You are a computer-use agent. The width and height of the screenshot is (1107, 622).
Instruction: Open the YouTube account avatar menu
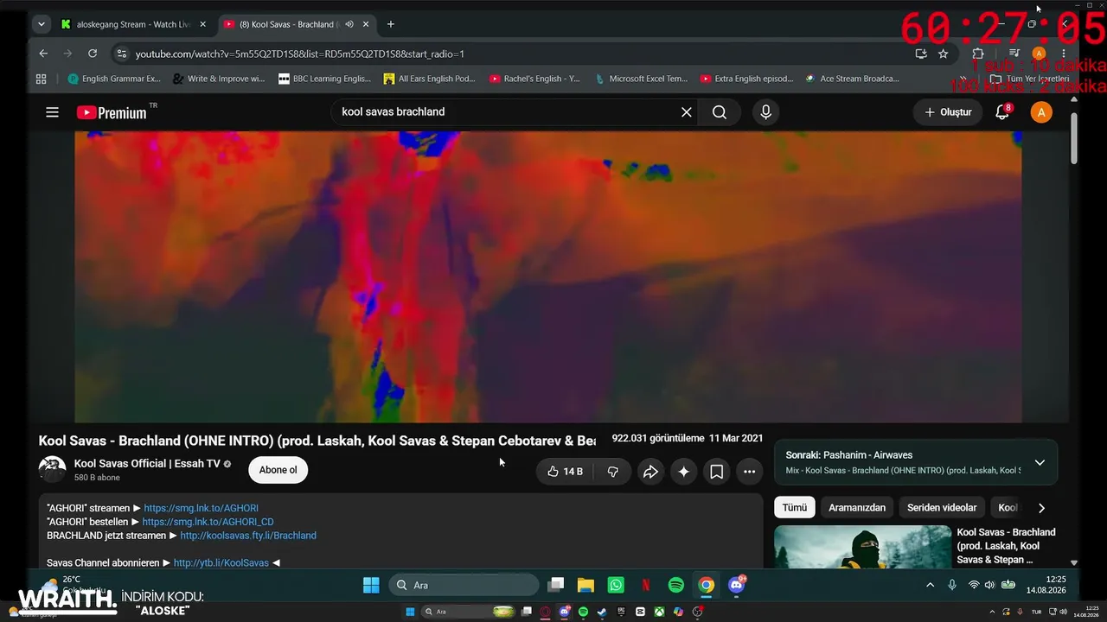tap(1041, 112)
